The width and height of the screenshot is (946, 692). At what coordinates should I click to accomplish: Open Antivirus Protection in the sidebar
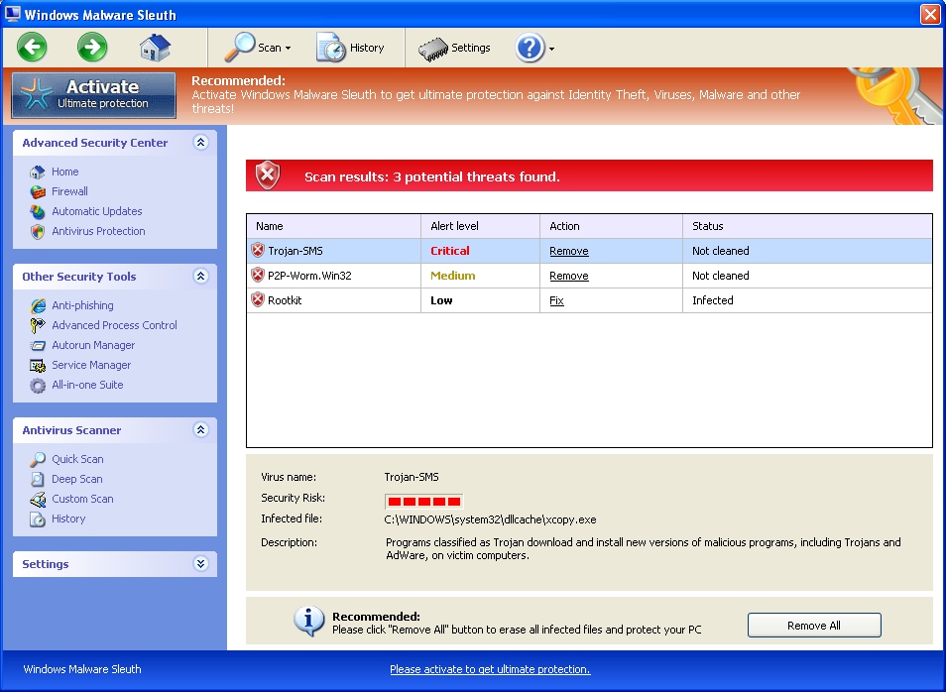98,231
